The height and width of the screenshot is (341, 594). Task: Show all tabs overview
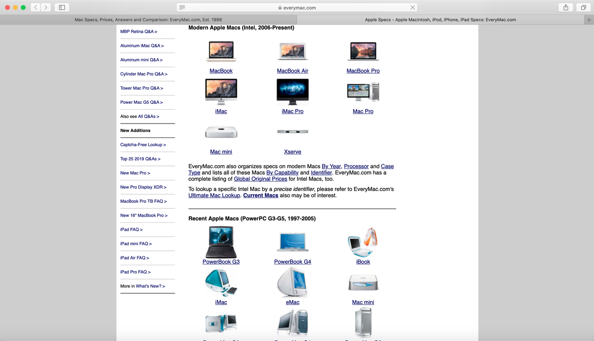click(583, 7)
